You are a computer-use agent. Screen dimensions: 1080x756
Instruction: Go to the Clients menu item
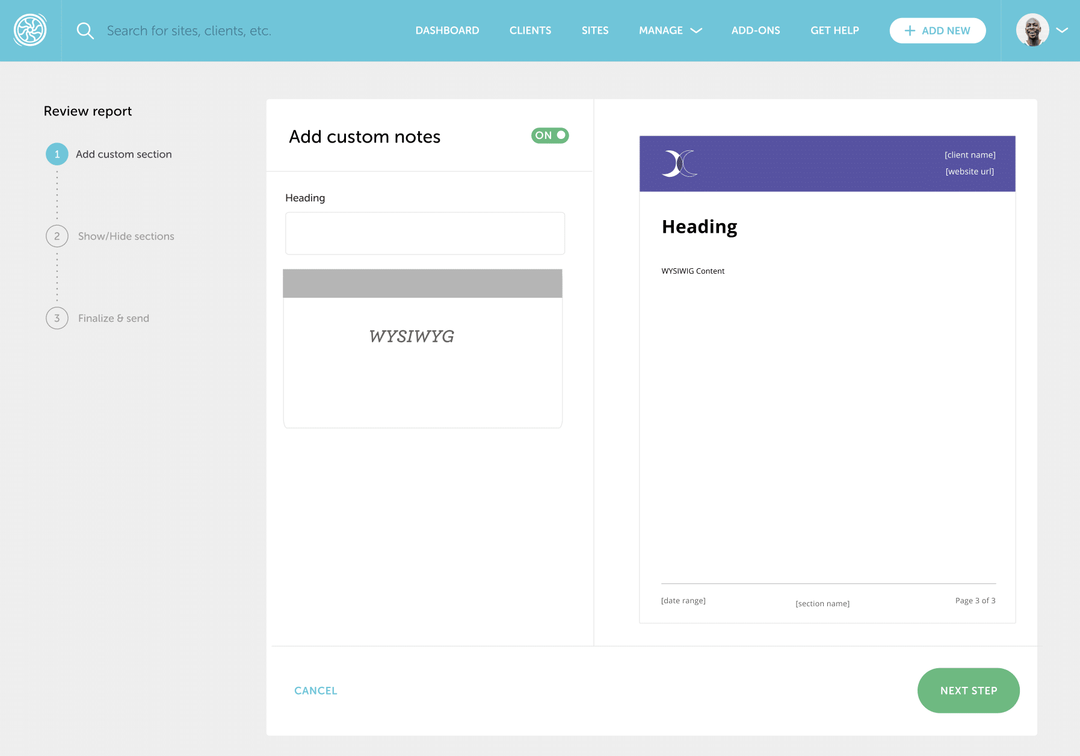coord(530,31)
